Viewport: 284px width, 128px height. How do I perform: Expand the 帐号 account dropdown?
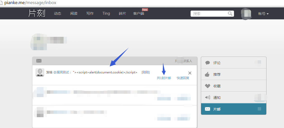coord(263,14)
